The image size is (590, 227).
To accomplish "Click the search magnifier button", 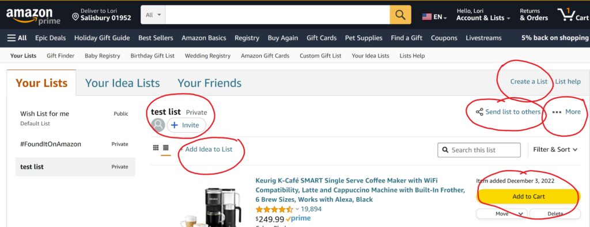I will pyautogui.click(x=400, y=15).
